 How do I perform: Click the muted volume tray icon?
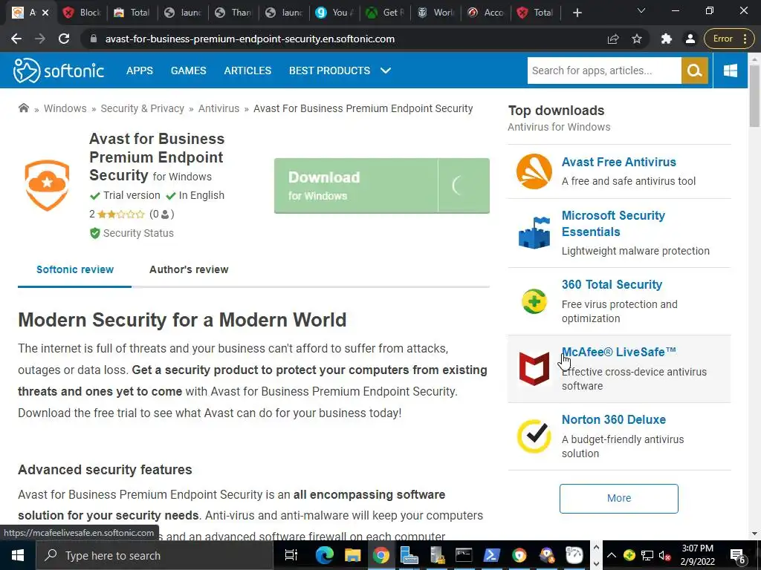664,555
